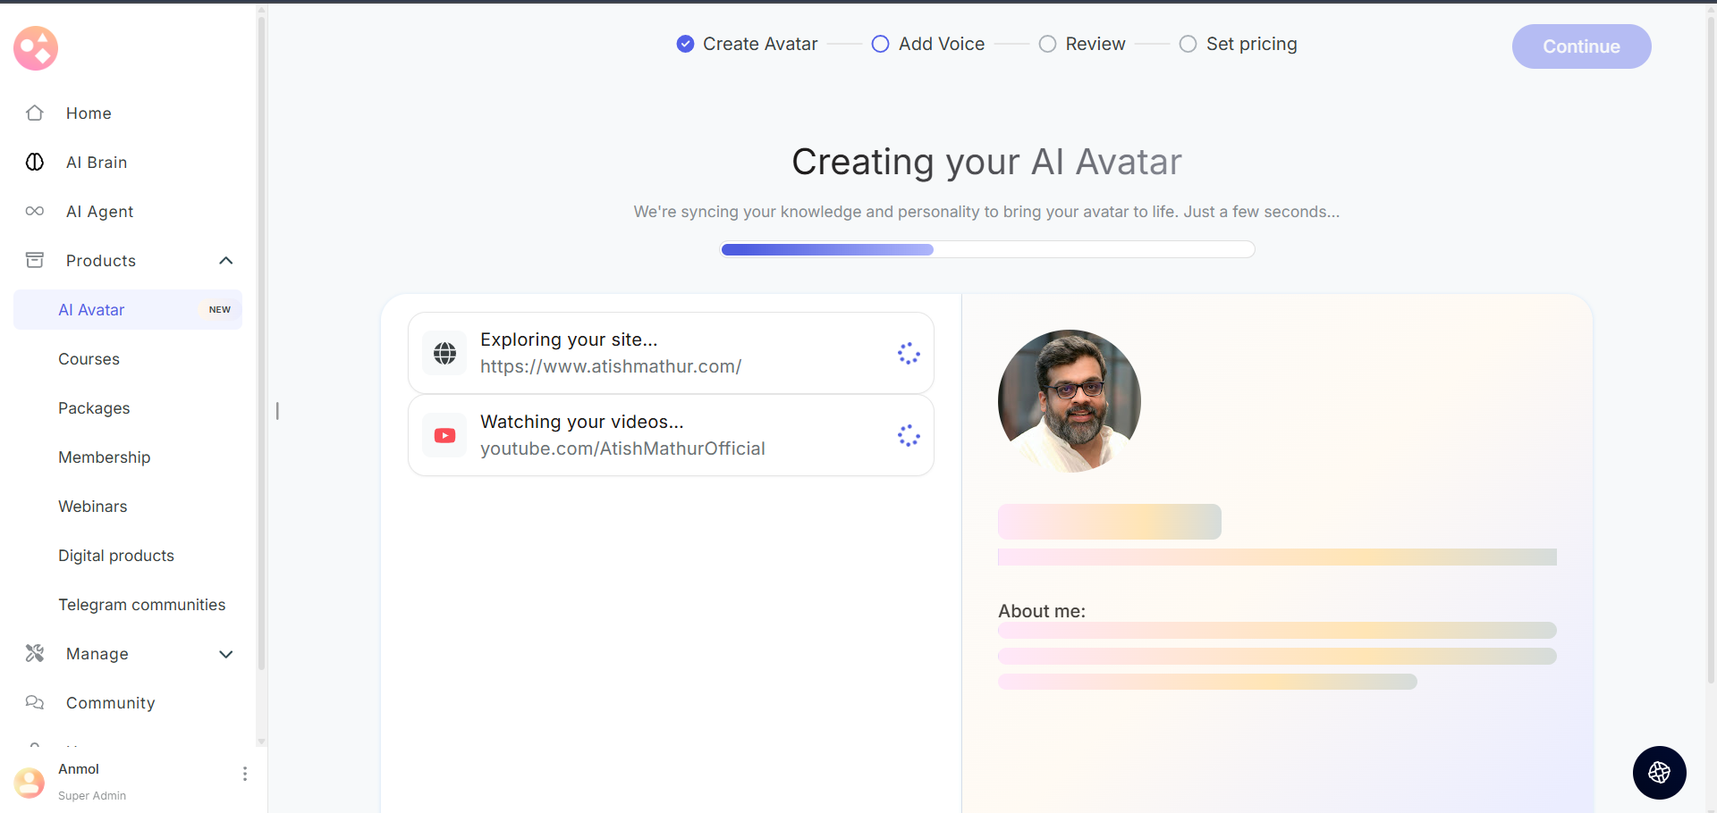
Task: Click the avatar profile photo
Action: [1070, 401]
